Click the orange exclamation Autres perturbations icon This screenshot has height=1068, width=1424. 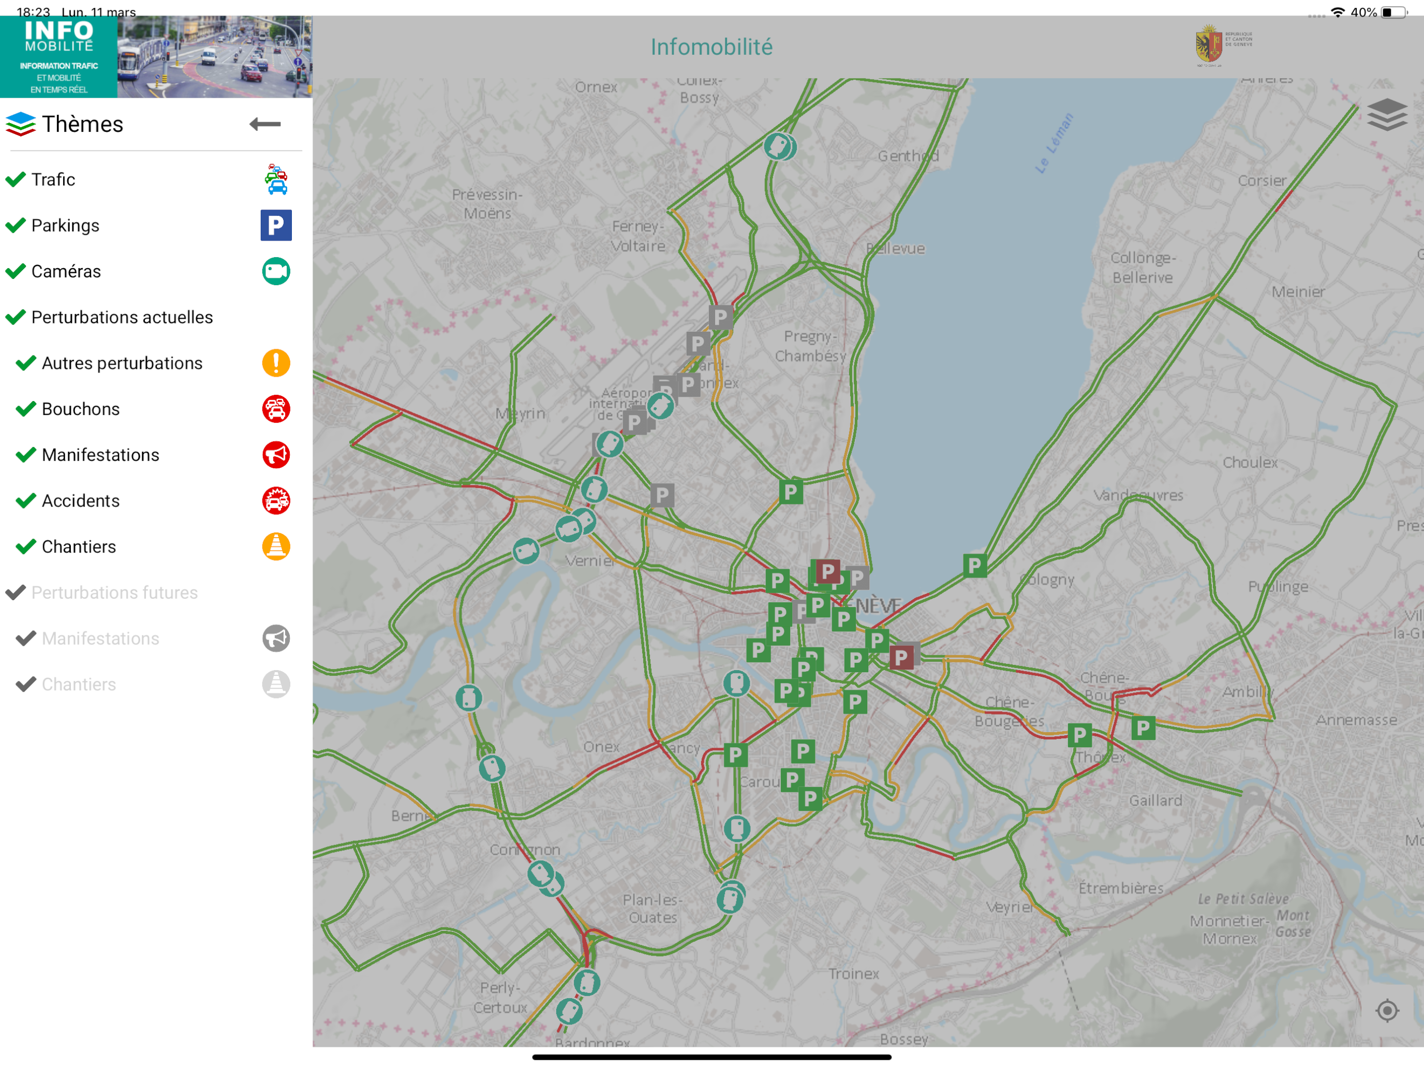click(276, 363)
